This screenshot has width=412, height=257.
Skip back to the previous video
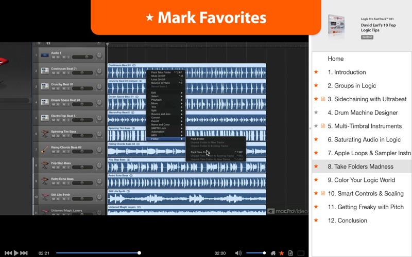8,253
